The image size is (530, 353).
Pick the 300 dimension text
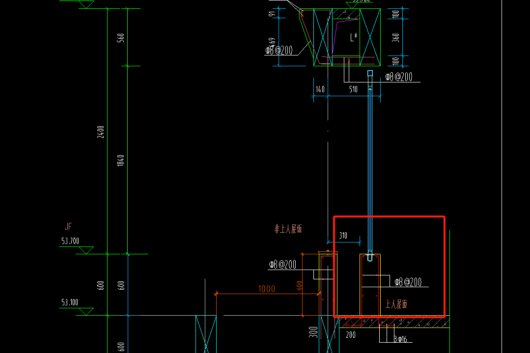[313, 332]
